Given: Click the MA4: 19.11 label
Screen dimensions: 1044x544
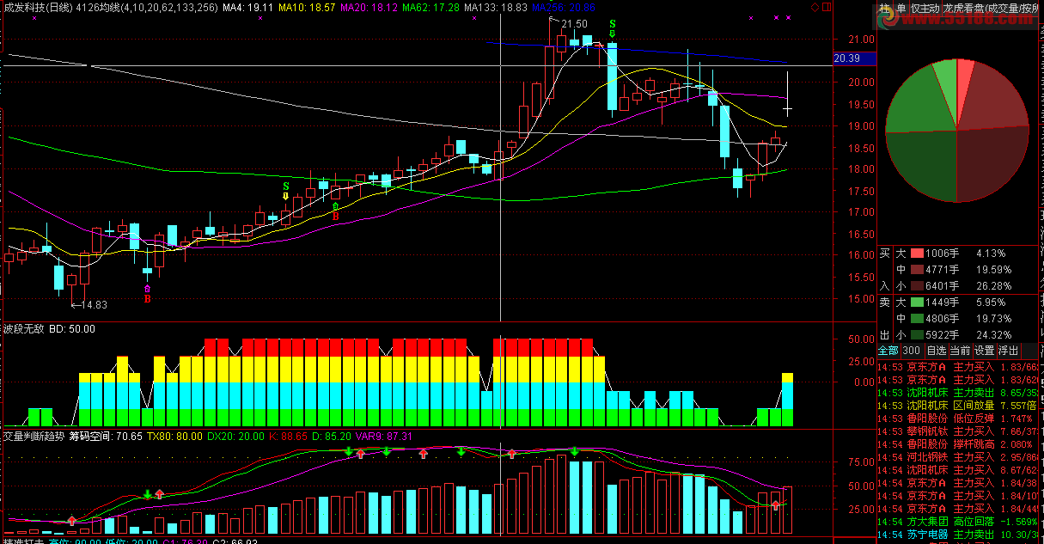Looking at the screenshot, I should [x=247, y=7].
